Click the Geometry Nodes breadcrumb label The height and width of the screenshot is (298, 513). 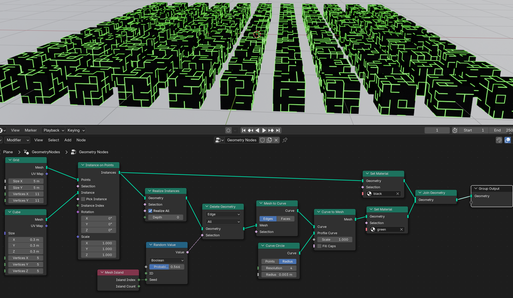[93, 152]
